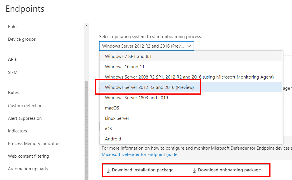Pick iOS from the OS list

(191, 128)
